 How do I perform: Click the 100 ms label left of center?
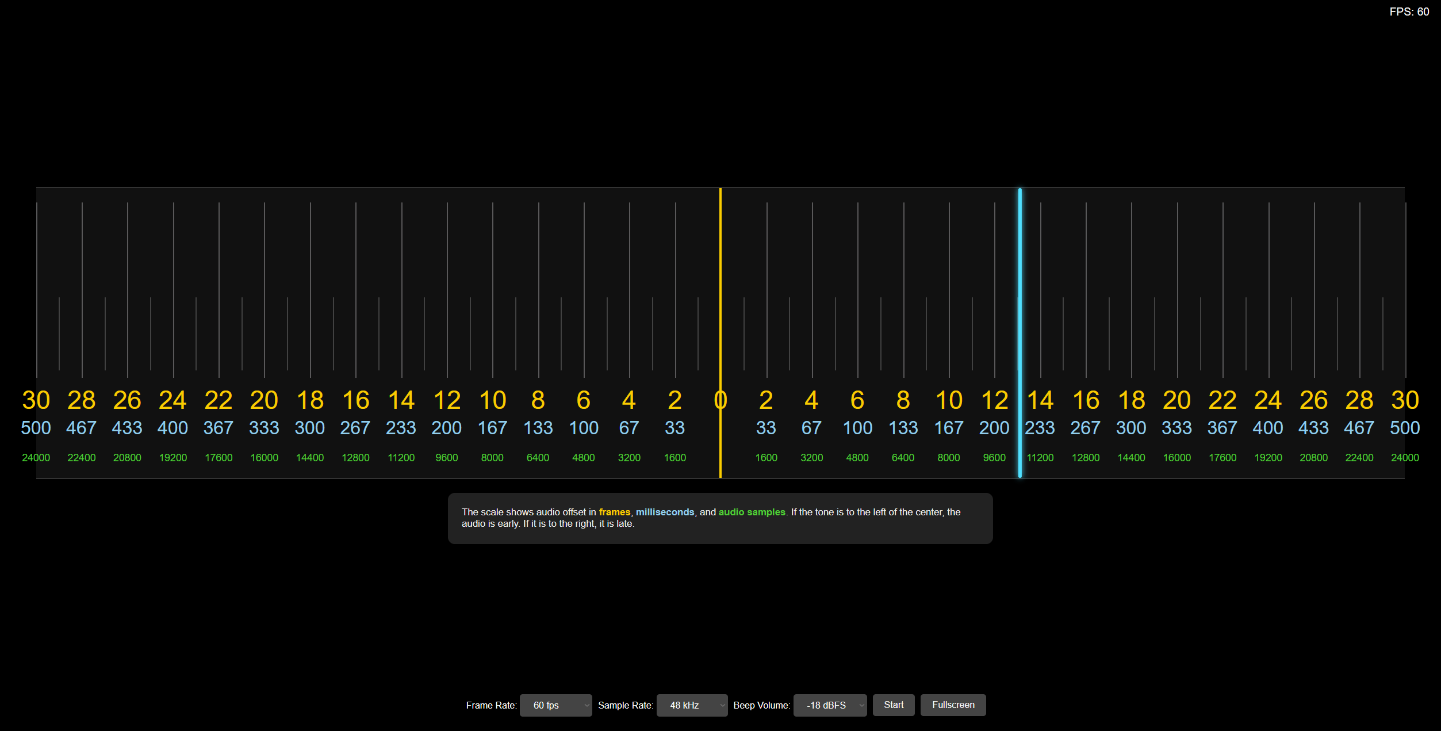[x=584, y=428]
